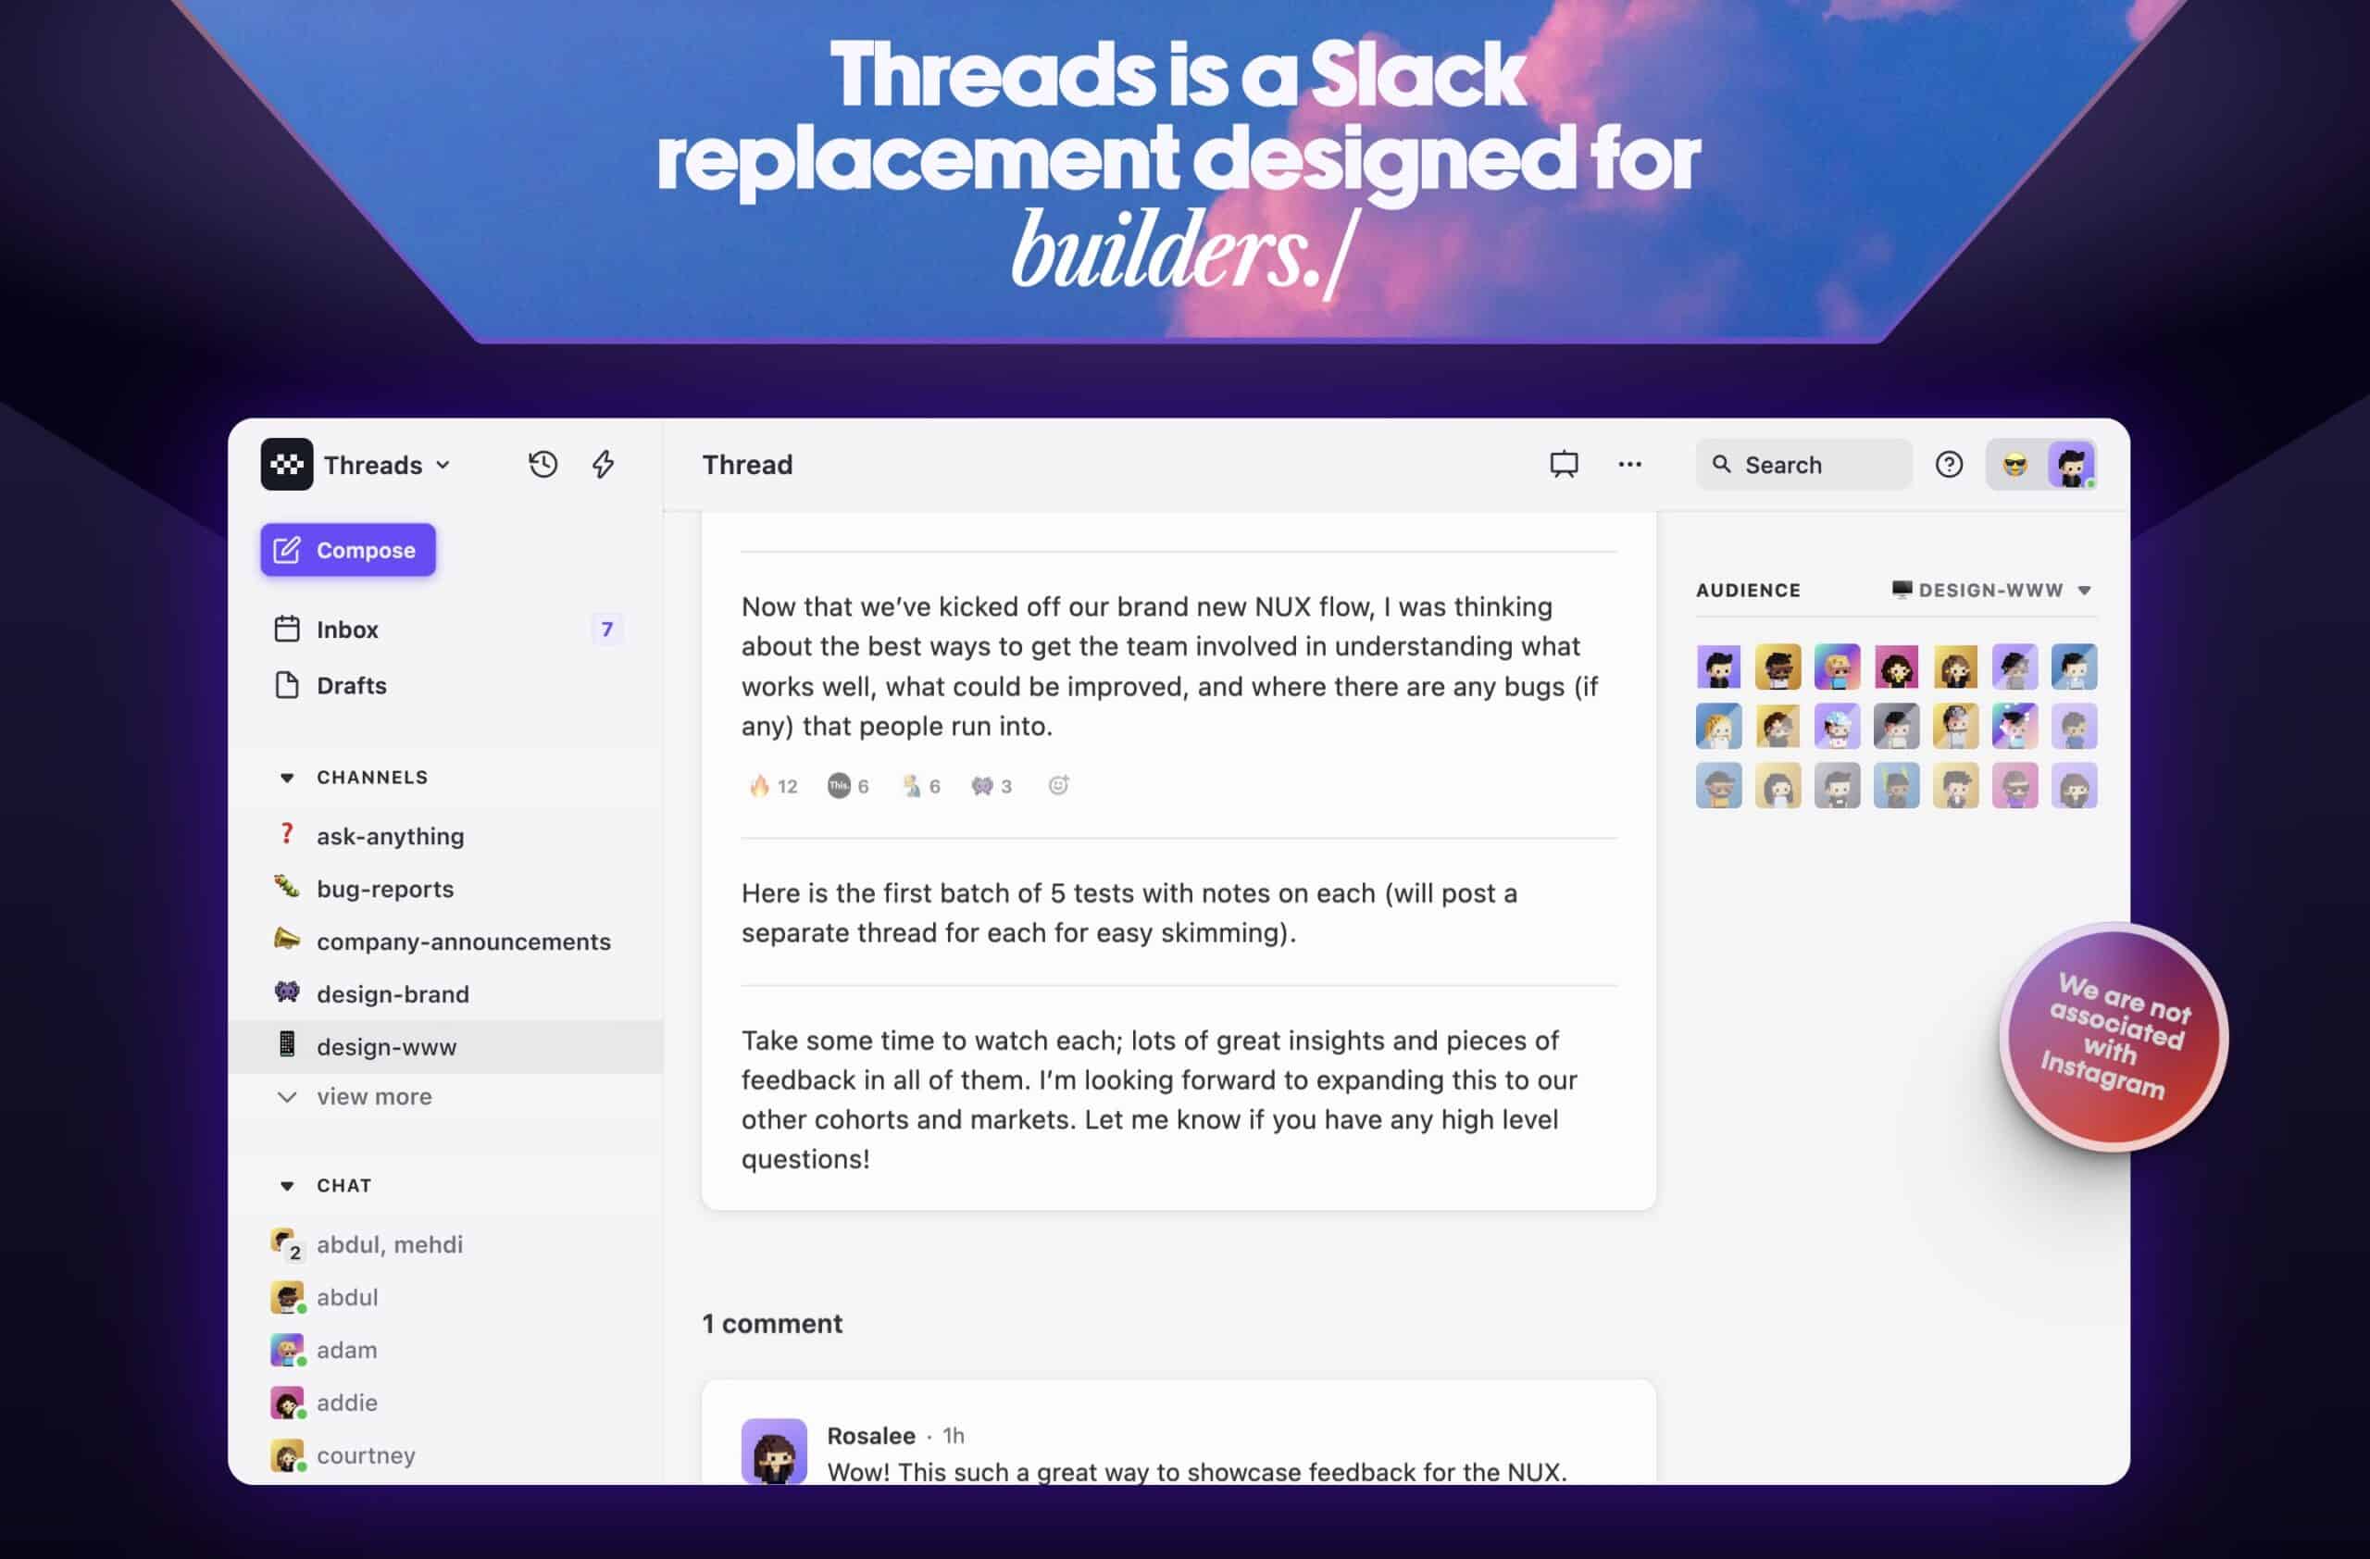Select the design-www channel

(x=386, y=1046)
